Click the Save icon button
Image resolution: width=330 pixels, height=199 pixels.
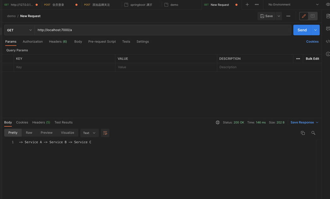266,16
